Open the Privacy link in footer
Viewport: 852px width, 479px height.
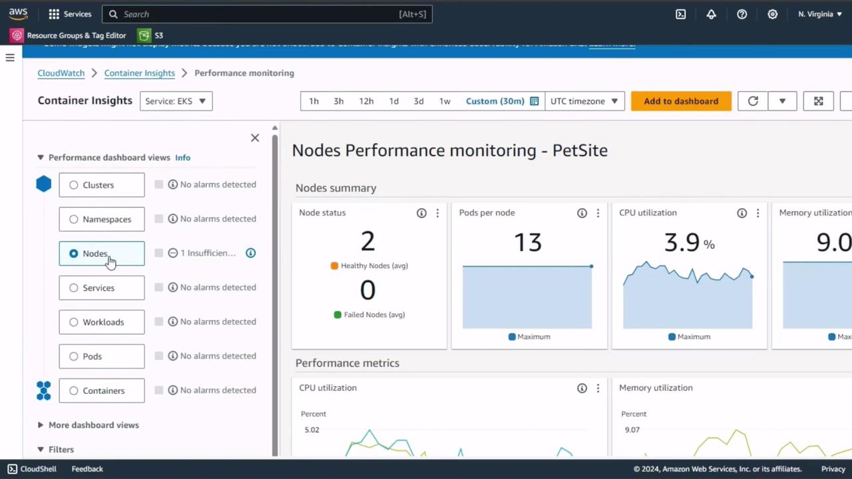click(x=833, y=469)
